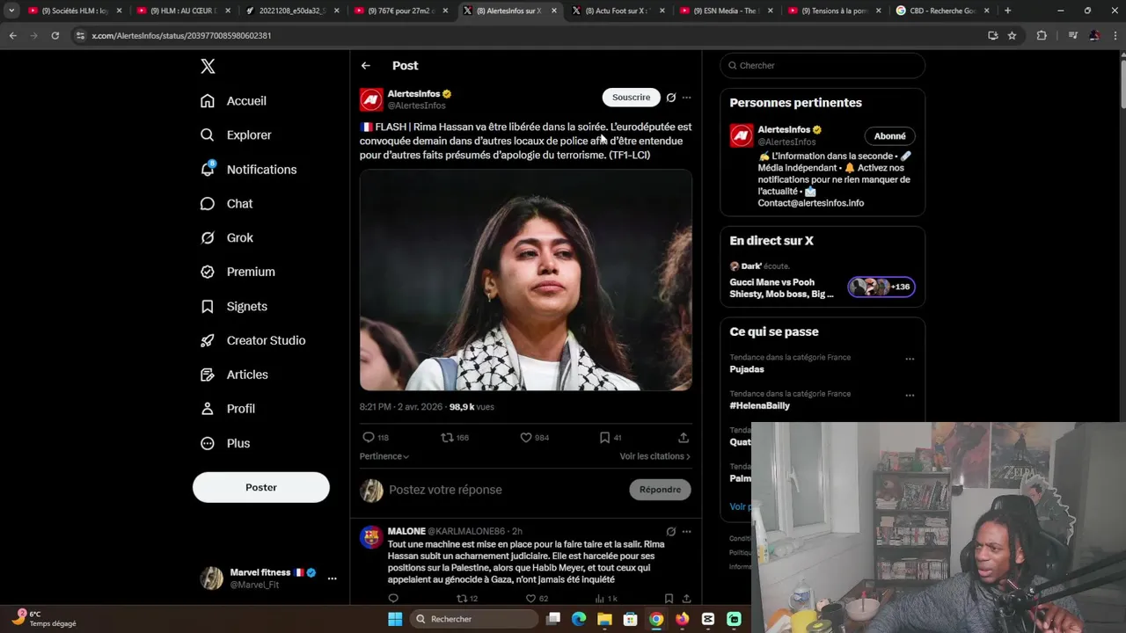
Task: Click the Grok icon on the AlertesInfos post
Action: pyautogui.click(x=671, y=98)
